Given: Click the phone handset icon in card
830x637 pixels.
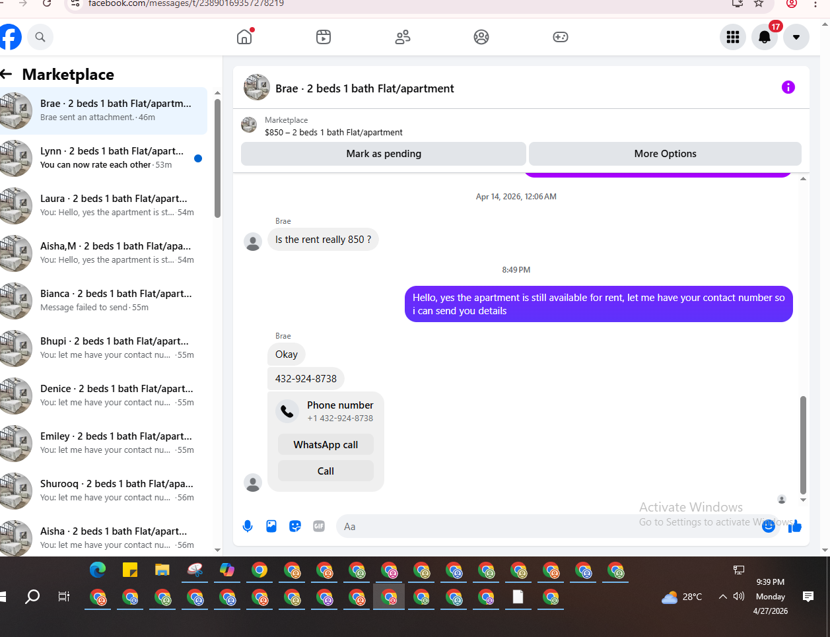Looking at the screenshot, I should [x=287, y=411].
